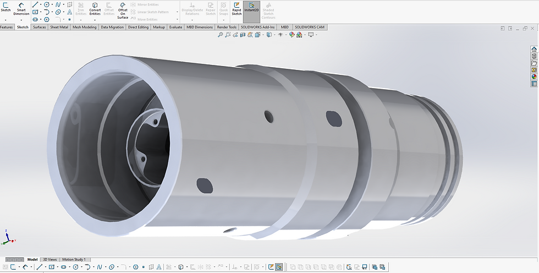Select the Arc tool in the ribbon
This screenshot has height=273, width=539.
click(47, 12)
